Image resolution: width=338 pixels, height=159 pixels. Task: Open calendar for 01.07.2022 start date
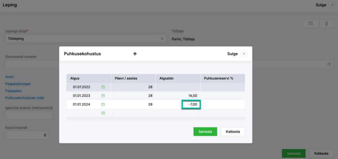click(x=103, y=87)
